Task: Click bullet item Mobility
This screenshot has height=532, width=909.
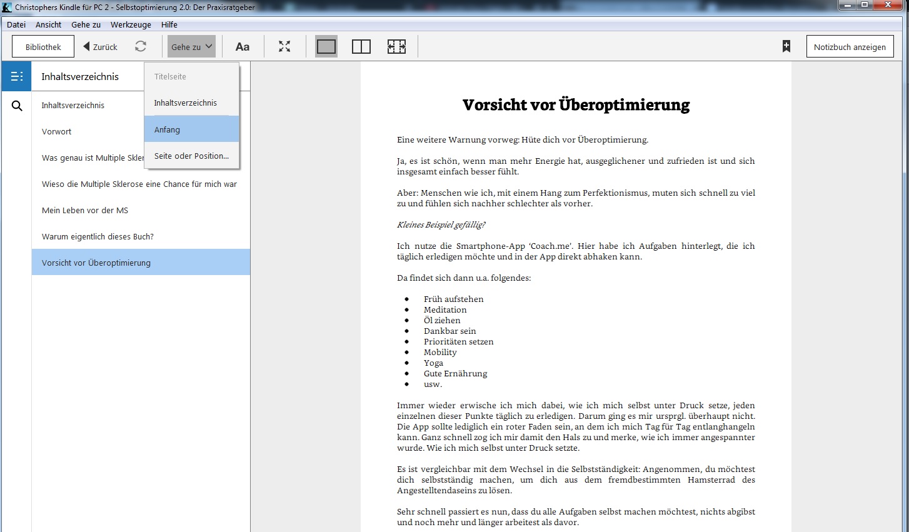Action: coord(440,352)
